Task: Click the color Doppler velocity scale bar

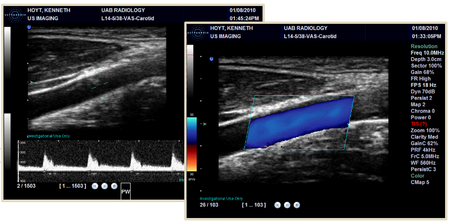Action: (x=192, y=144)
